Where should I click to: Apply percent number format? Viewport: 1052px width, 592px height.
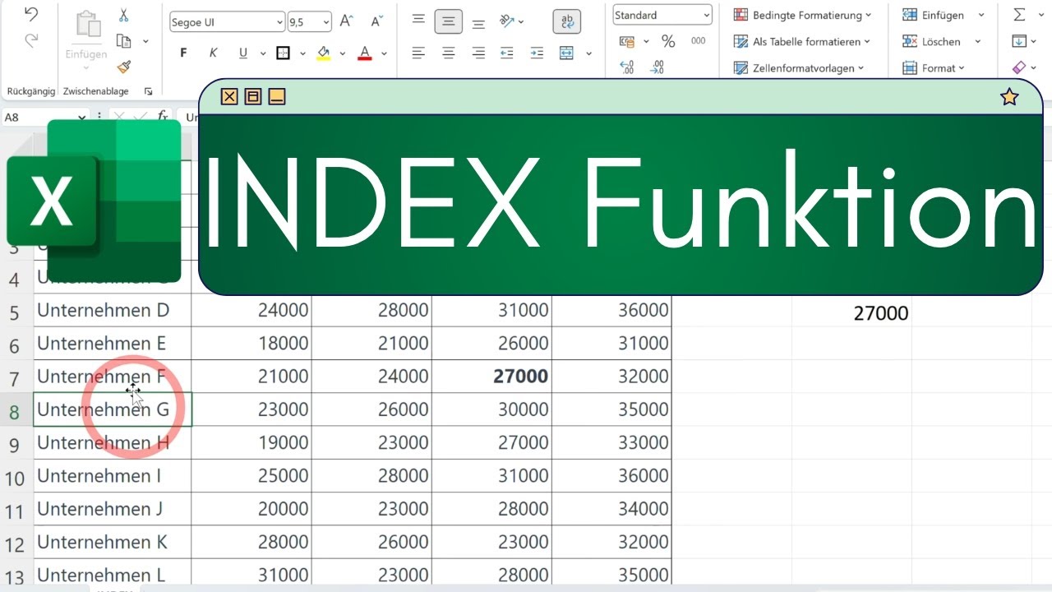pos(668,41)
